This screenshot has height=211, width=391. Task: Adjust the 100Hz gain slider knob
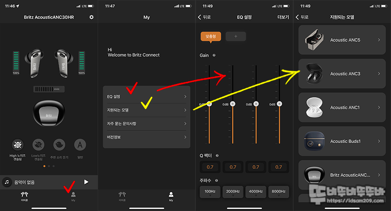pyautogui.click(x=209, y=104)
